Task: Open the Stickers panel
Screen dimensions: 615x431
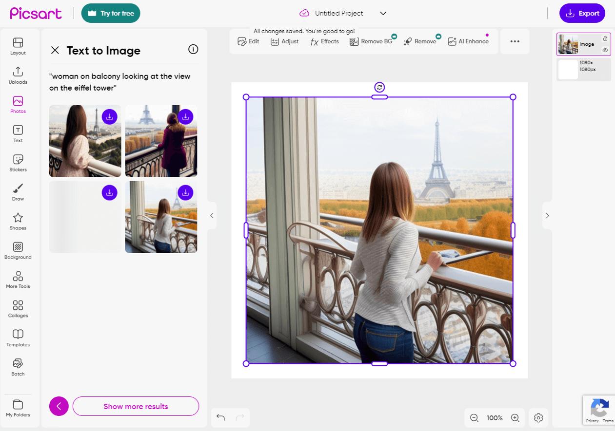Action: tap(18, 162)
